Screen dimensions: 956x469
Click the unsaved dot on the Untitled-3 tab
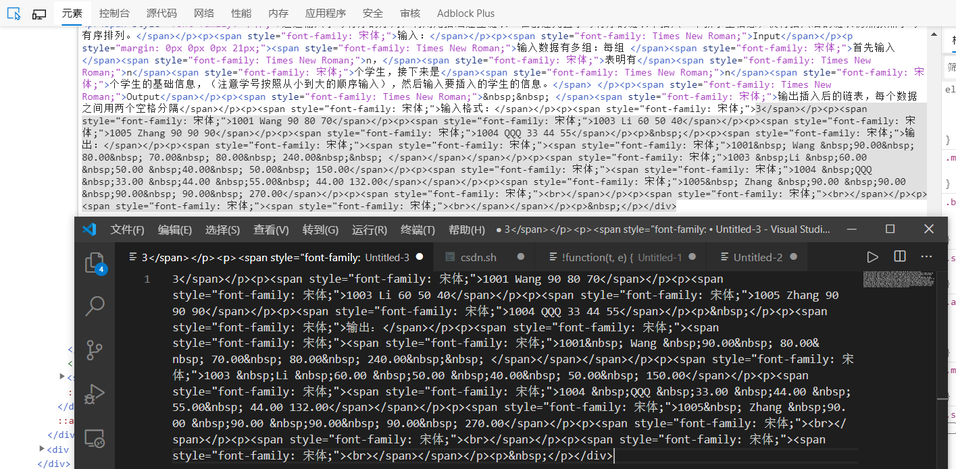click(x=420, y=257)
